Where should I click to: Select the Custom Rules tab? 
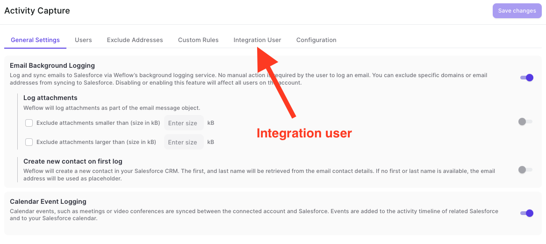click(x=198, y=40)
